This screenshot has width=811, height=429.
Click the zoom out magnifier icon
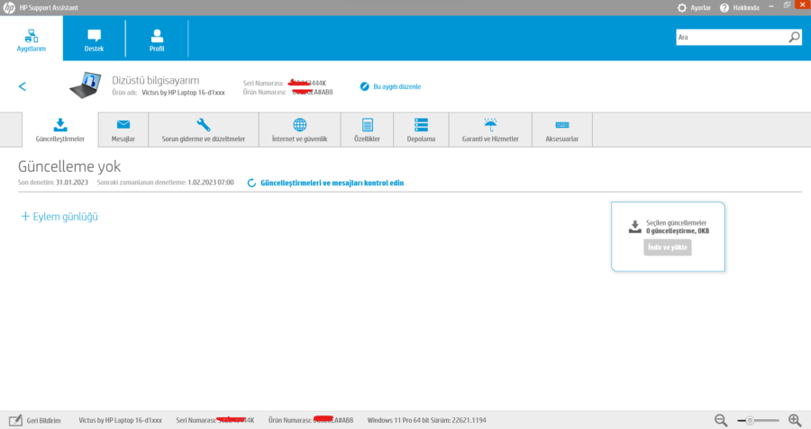click(721, 420)
